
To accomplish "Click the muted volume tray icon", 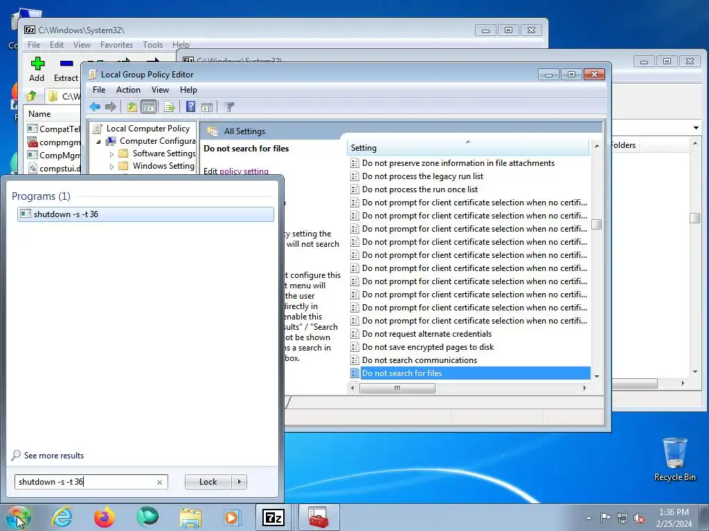I will point(639,518).
